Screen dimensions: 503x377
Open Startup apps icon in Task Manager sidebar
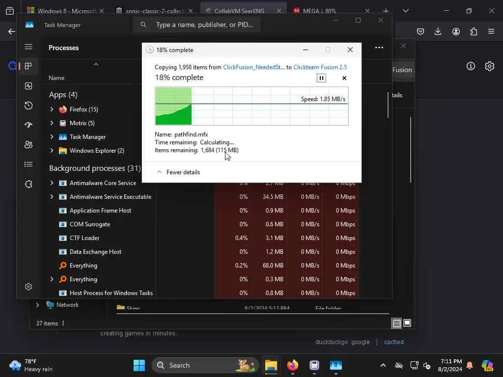(x=28, y=125)
